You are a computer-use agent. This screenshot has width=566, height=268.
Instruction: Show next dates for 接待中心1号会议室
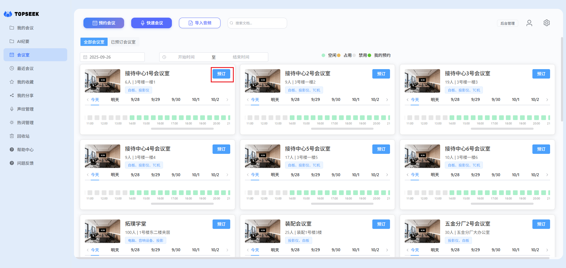[x=227, y=100]
